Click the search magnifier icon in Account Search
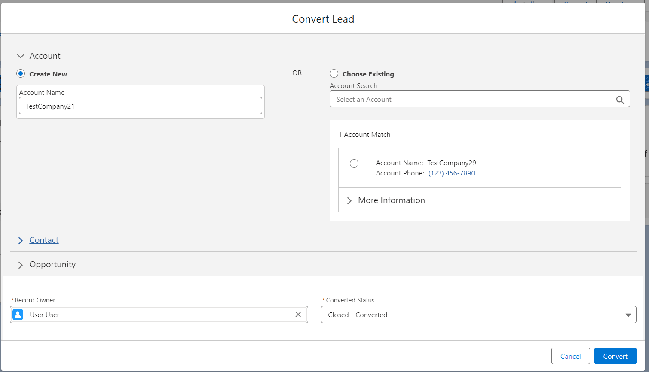Viewport: 649px width, 372px height. 620,100
